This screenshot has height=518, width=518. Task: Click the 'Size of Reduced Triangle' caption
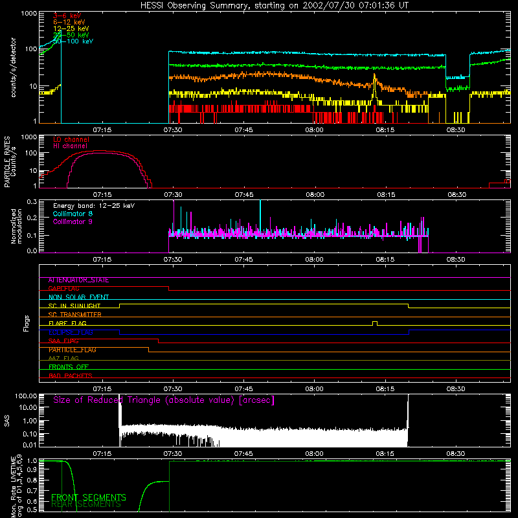[164, 400]
